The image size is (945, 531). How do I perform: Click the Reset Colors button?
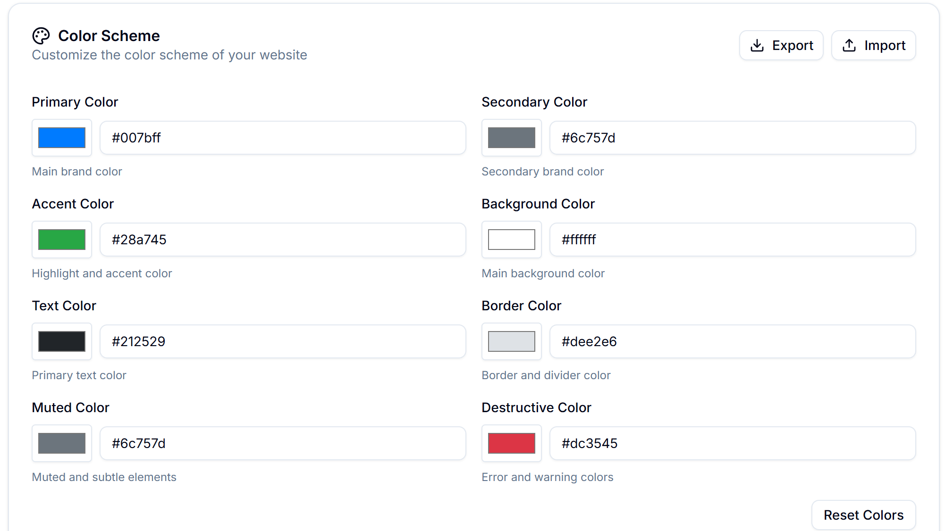(863, 515)
